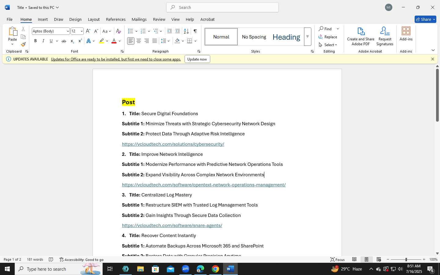Adjust the zoom slider handle
This screenshot has height=275, width=440.
(x=406, y=259)
